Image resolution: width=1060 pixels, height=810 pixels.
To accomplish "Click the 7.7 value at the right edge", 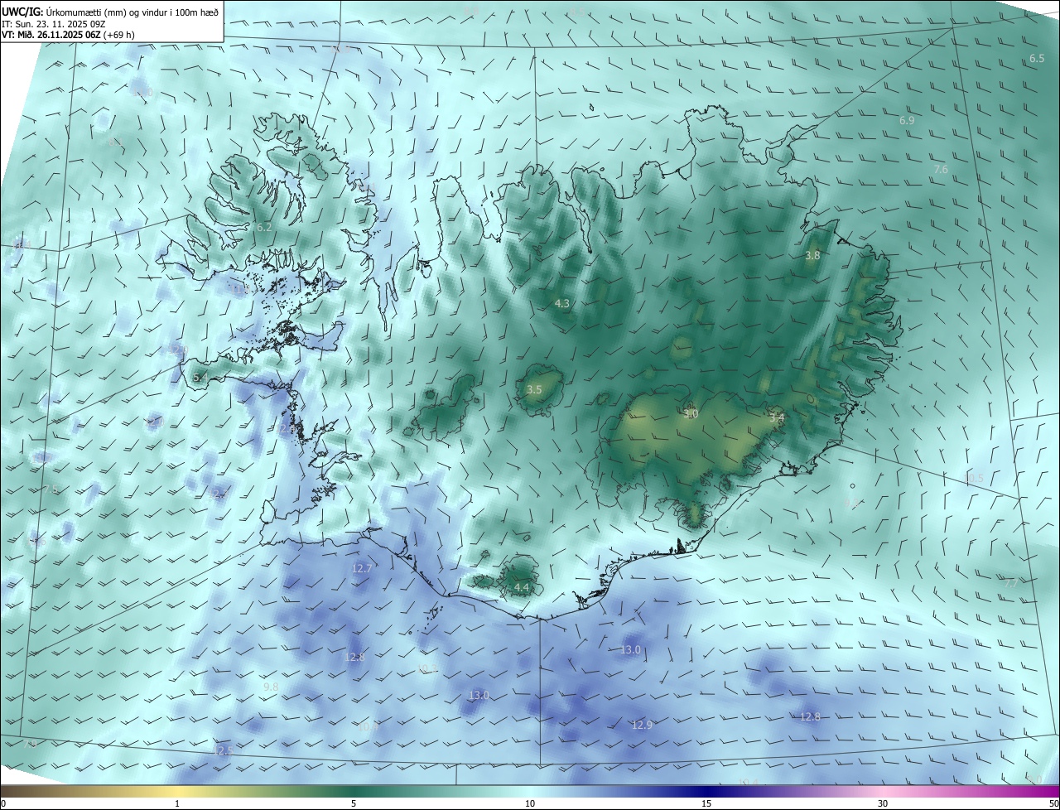I will (x=1011, y=583).
